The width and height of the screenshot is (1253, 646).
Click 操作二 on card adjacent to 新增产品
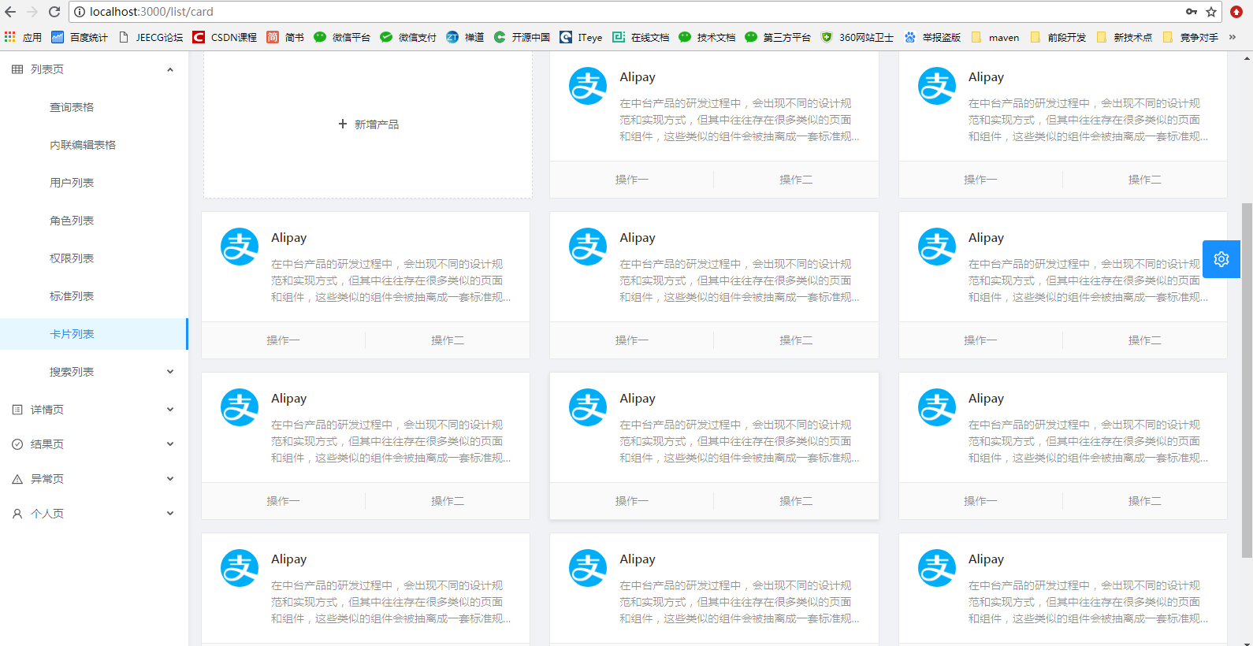[796, 180]
